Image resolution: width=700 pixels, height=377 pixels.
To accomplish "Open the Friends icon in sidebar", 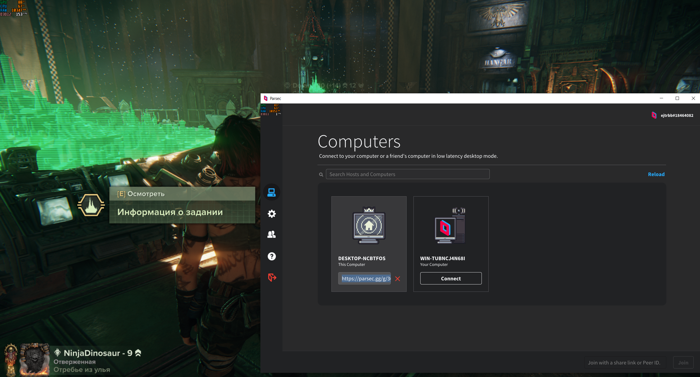I will 272,234.
